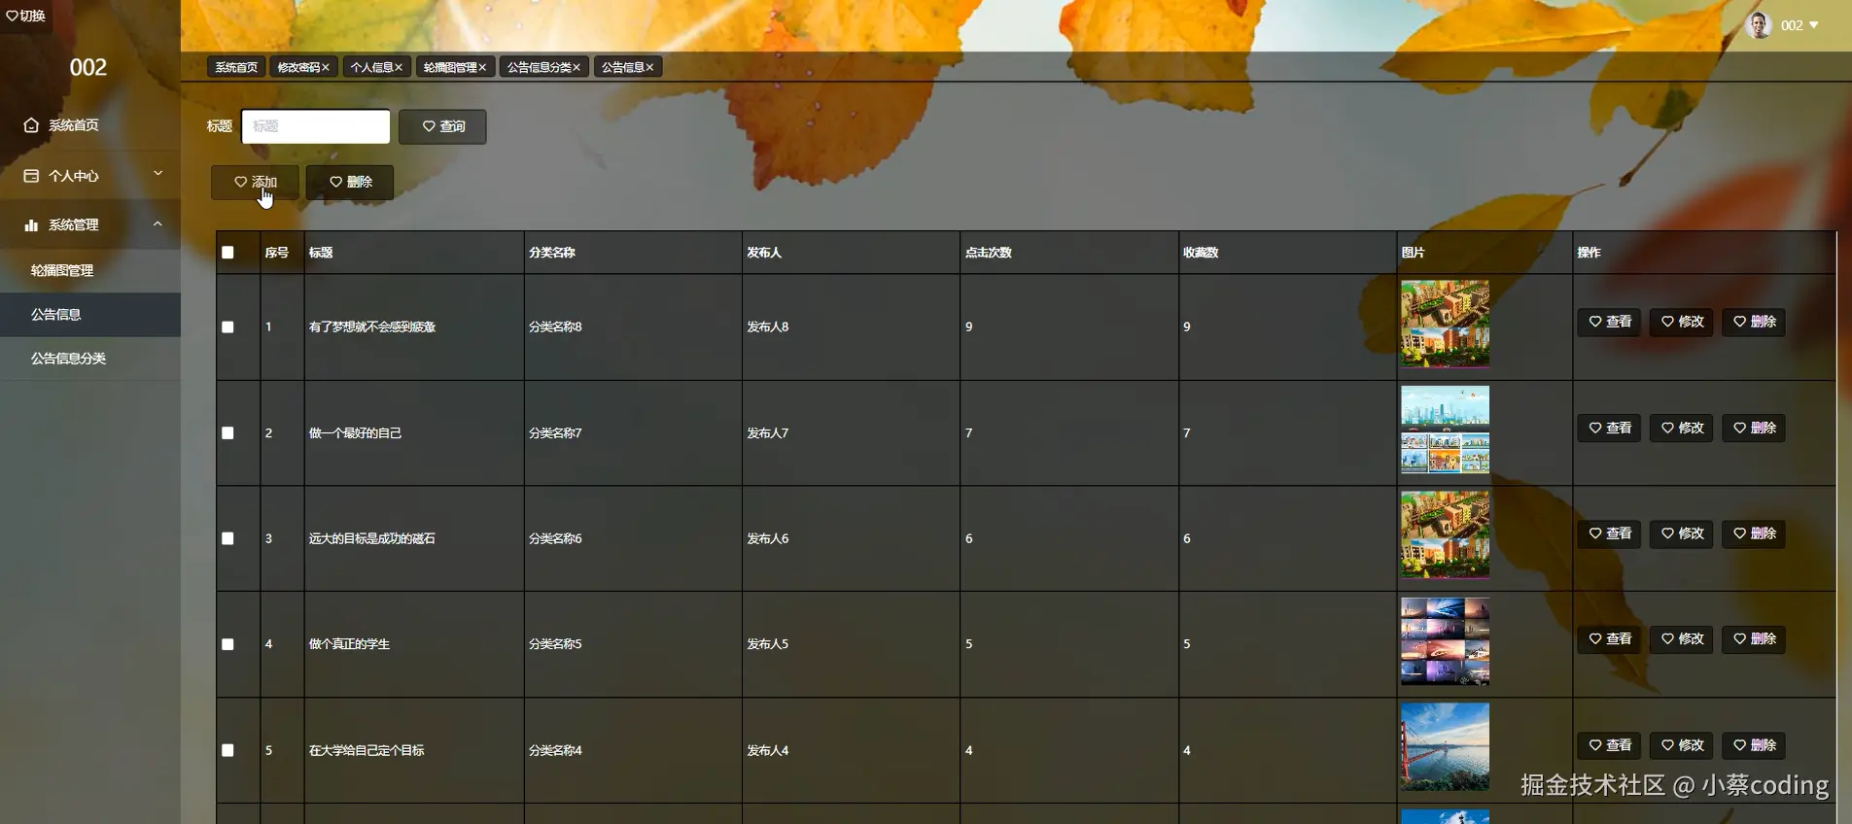Click 查看 for row 1
This screenshot has width=1852, height=824.
point(1609,322)
